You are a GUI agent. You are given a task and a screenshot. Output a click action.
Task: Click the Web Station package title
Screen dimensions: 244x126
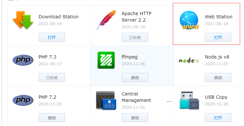pyautogui.click(x=218, y=17)
